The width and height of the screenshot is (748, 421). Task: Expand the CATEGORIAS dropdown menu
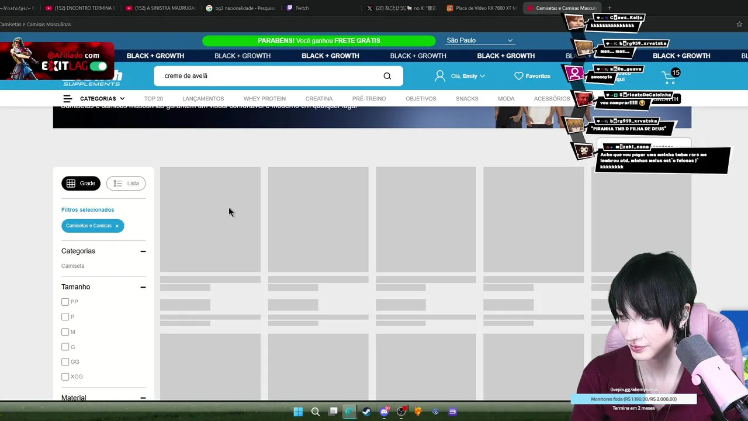pyautogui.click(x=102, y=99)
